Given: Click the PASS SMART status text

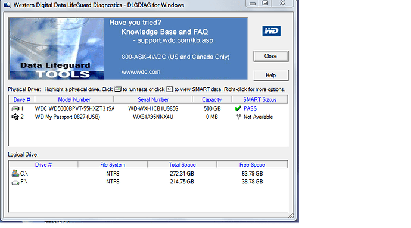Looking at the screenshot, I should [x=250, y=108].
